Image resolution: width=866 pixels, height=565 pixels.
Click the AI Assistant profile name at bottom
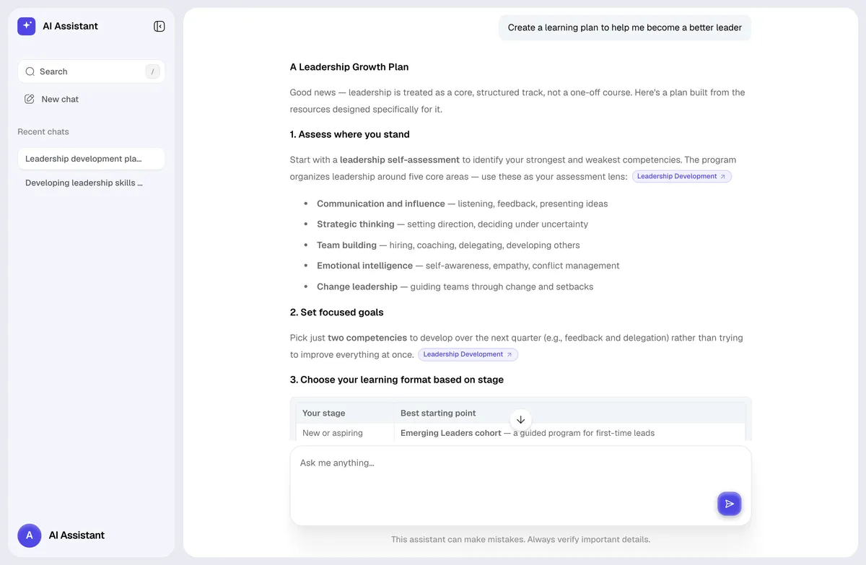click(76, 535)
